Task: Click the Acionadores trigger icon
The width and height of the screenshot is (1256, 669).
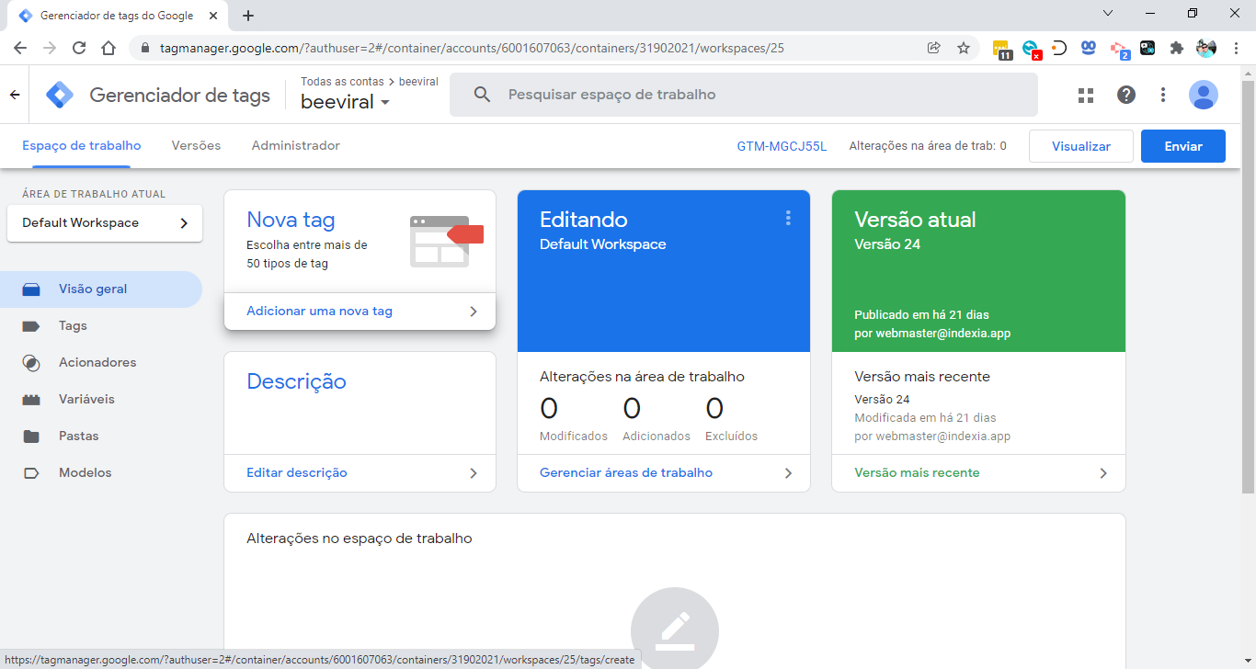Action: click(x=31, y=363)
